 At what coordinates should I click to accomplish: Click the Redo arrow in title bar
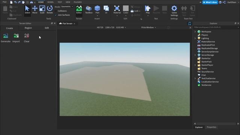[19, 2]
